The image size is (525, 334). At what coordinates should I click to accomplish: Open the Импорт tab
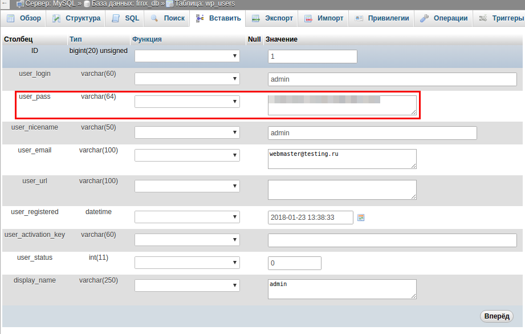tap(323, 18)
